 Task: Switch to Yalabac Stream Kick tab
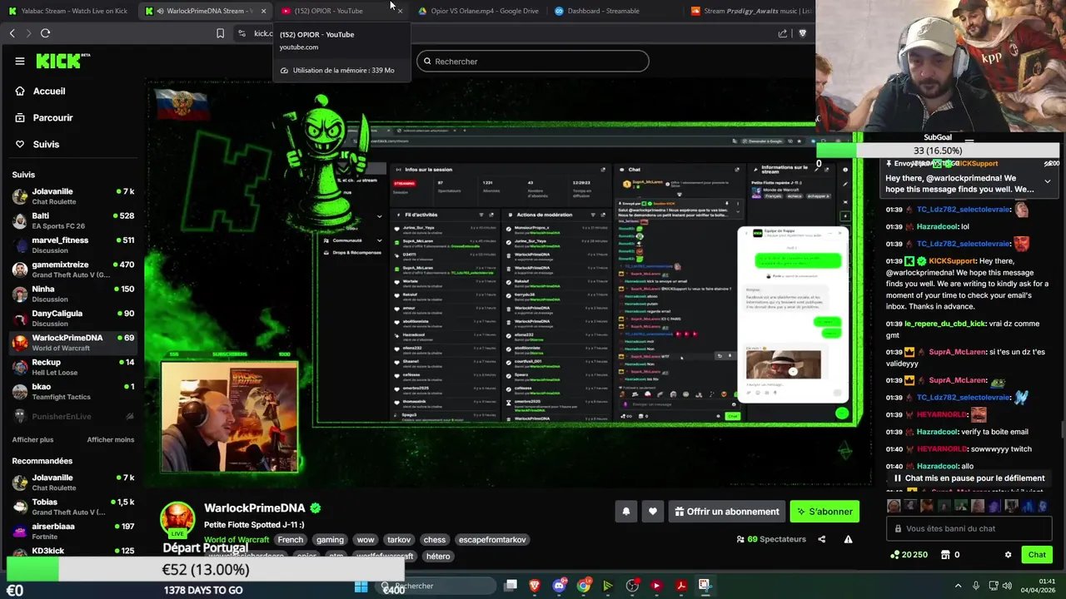click(68, 11)
